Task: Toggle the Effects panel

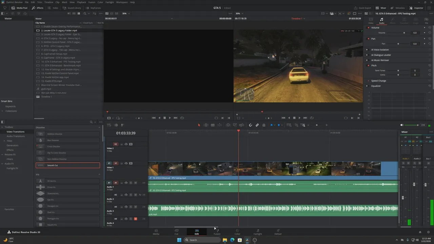Action: 38,8
